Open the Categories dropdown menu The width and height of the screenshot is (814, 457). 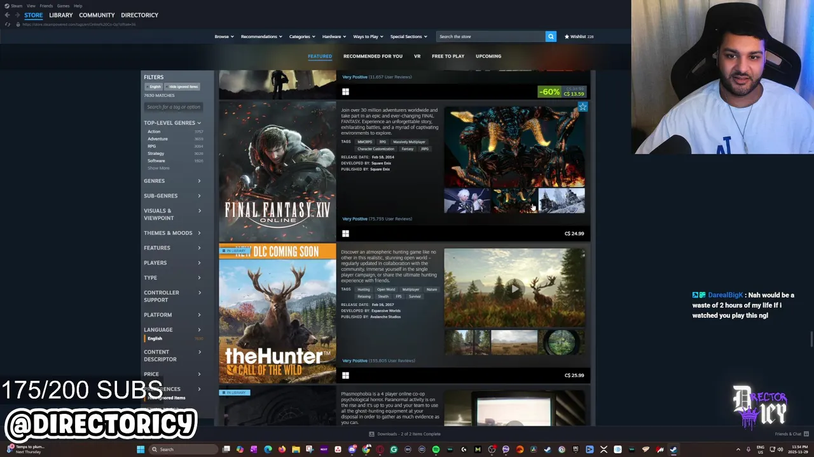[302, 36]
